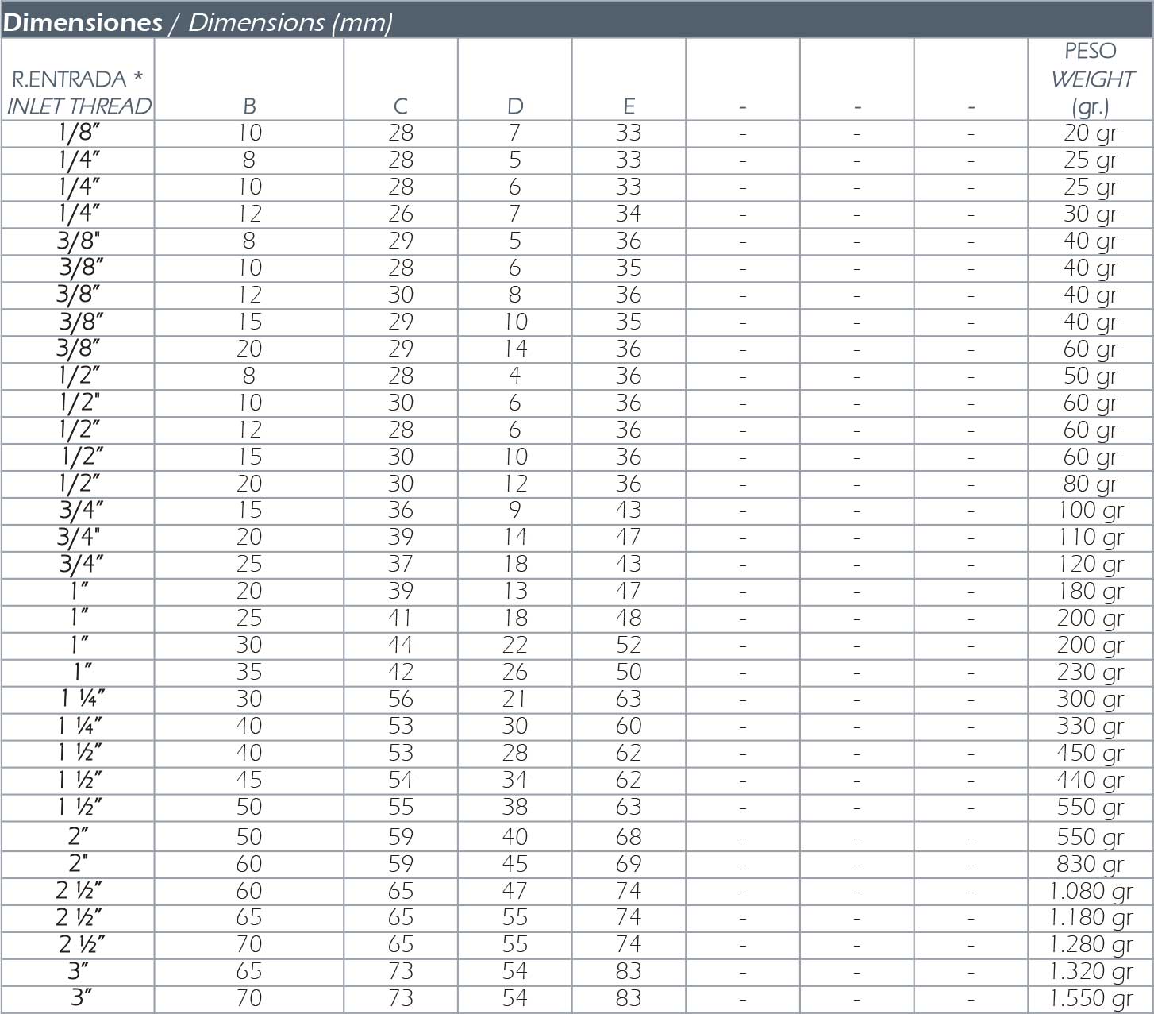
Task: Select the 1.550 gr weight cell
Action: [x=1091, y=999]
